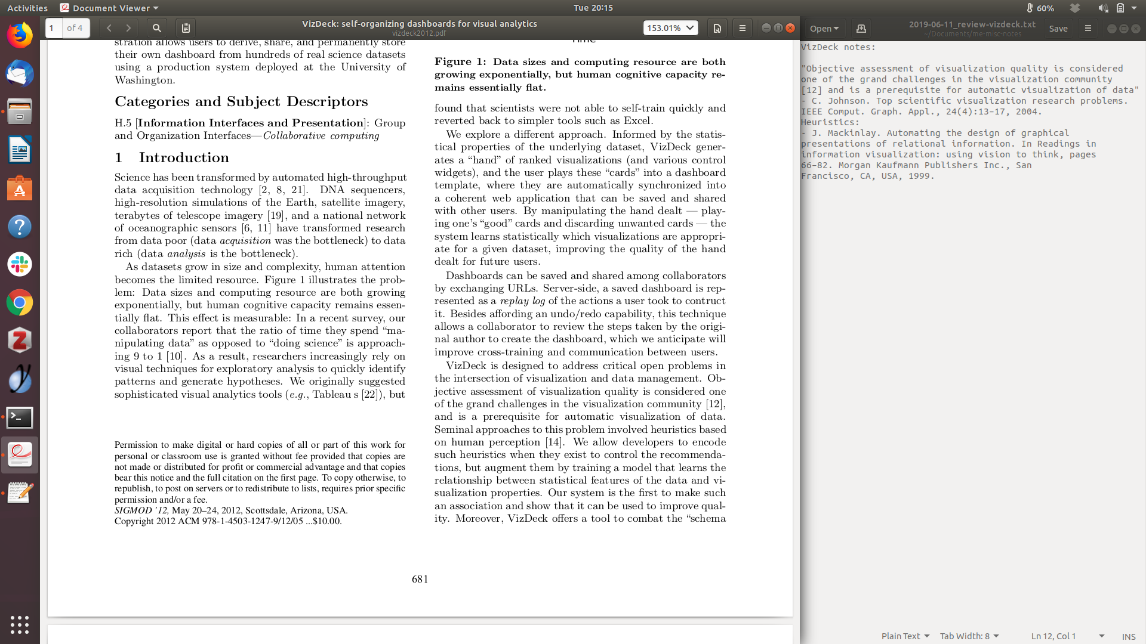Toggle INS insert mode indicator
This screenshot has height=644, width=1146.
pyautogui.click(x=1128, y=636)
